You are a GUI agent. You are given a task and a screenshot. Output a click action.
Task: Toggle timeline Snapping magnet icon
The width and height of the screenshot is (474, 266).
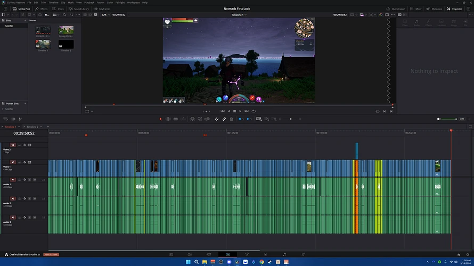(217, 119)
